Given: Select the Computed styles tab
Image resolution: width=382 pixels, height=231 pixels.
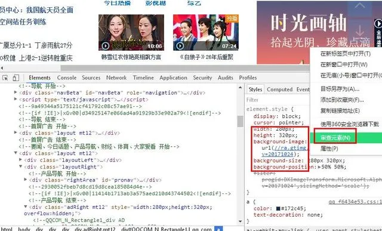Looking at the screenshot, I should point(279,90).
